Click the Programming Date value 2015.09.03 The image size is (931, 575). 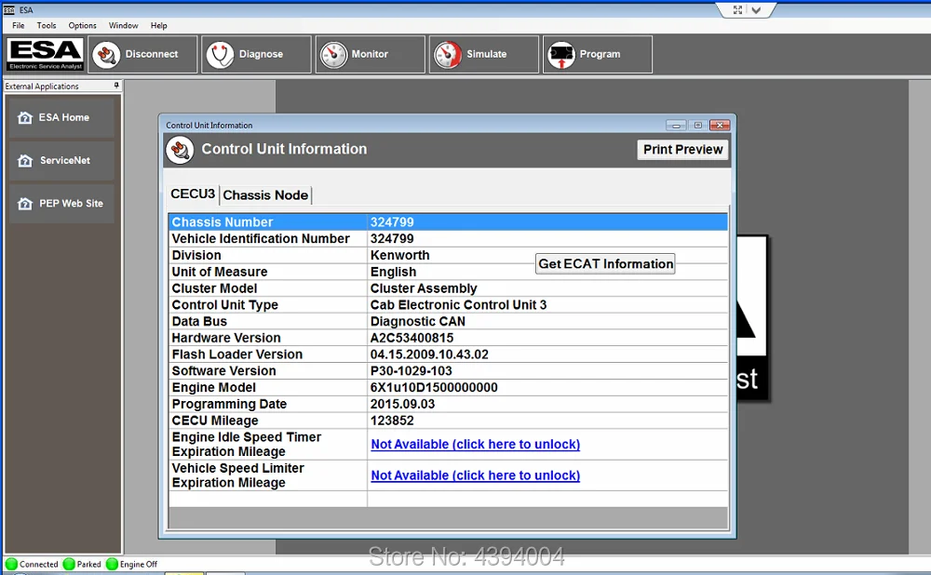coord(402,404)
